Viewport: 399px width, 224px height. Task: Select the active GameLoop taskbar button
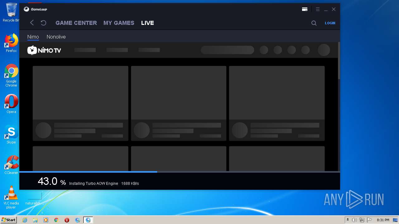88,220
